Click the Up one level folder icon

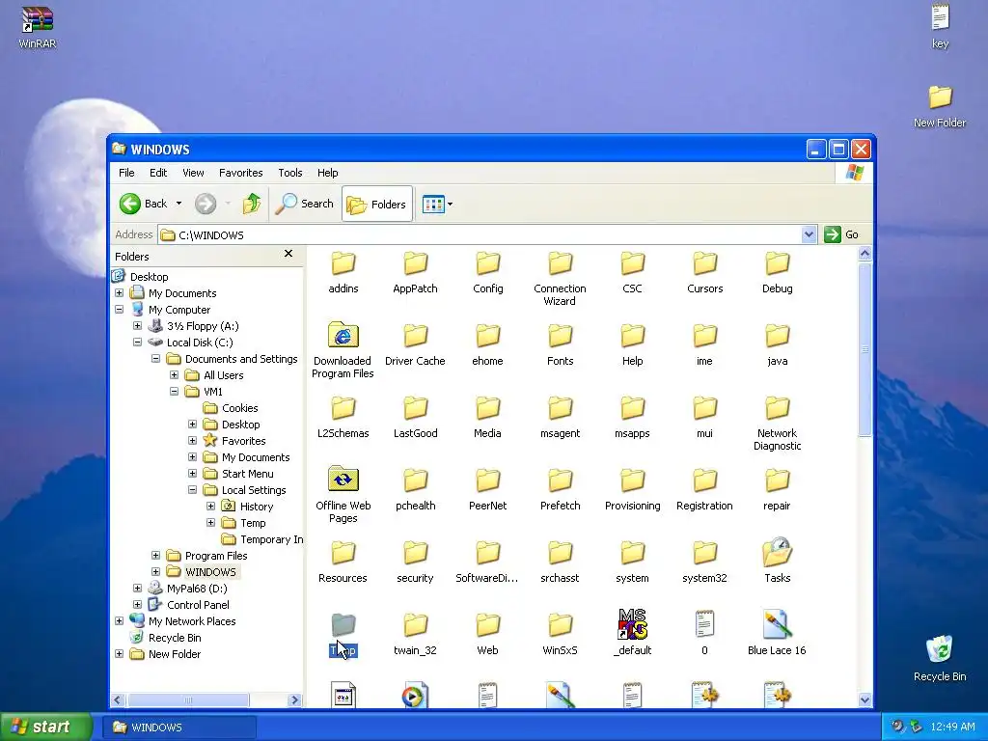(x=252, y=204)
